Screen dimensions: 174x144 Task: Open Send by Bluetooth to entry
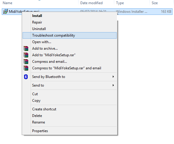pyautogui.click(x=70, y=77)
